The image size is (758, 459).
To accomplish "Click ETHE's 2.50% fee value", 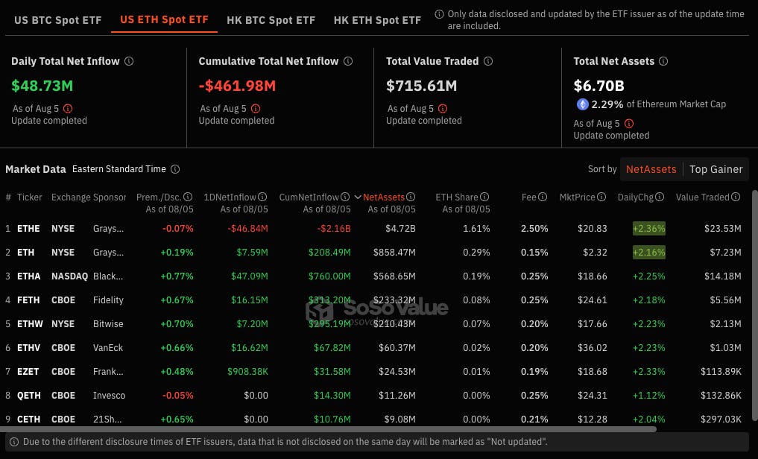I will [534, 229].
